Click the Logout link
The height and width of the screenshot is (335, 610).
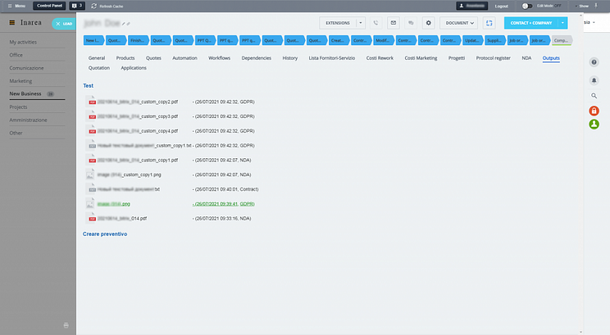tap(502, 5)
